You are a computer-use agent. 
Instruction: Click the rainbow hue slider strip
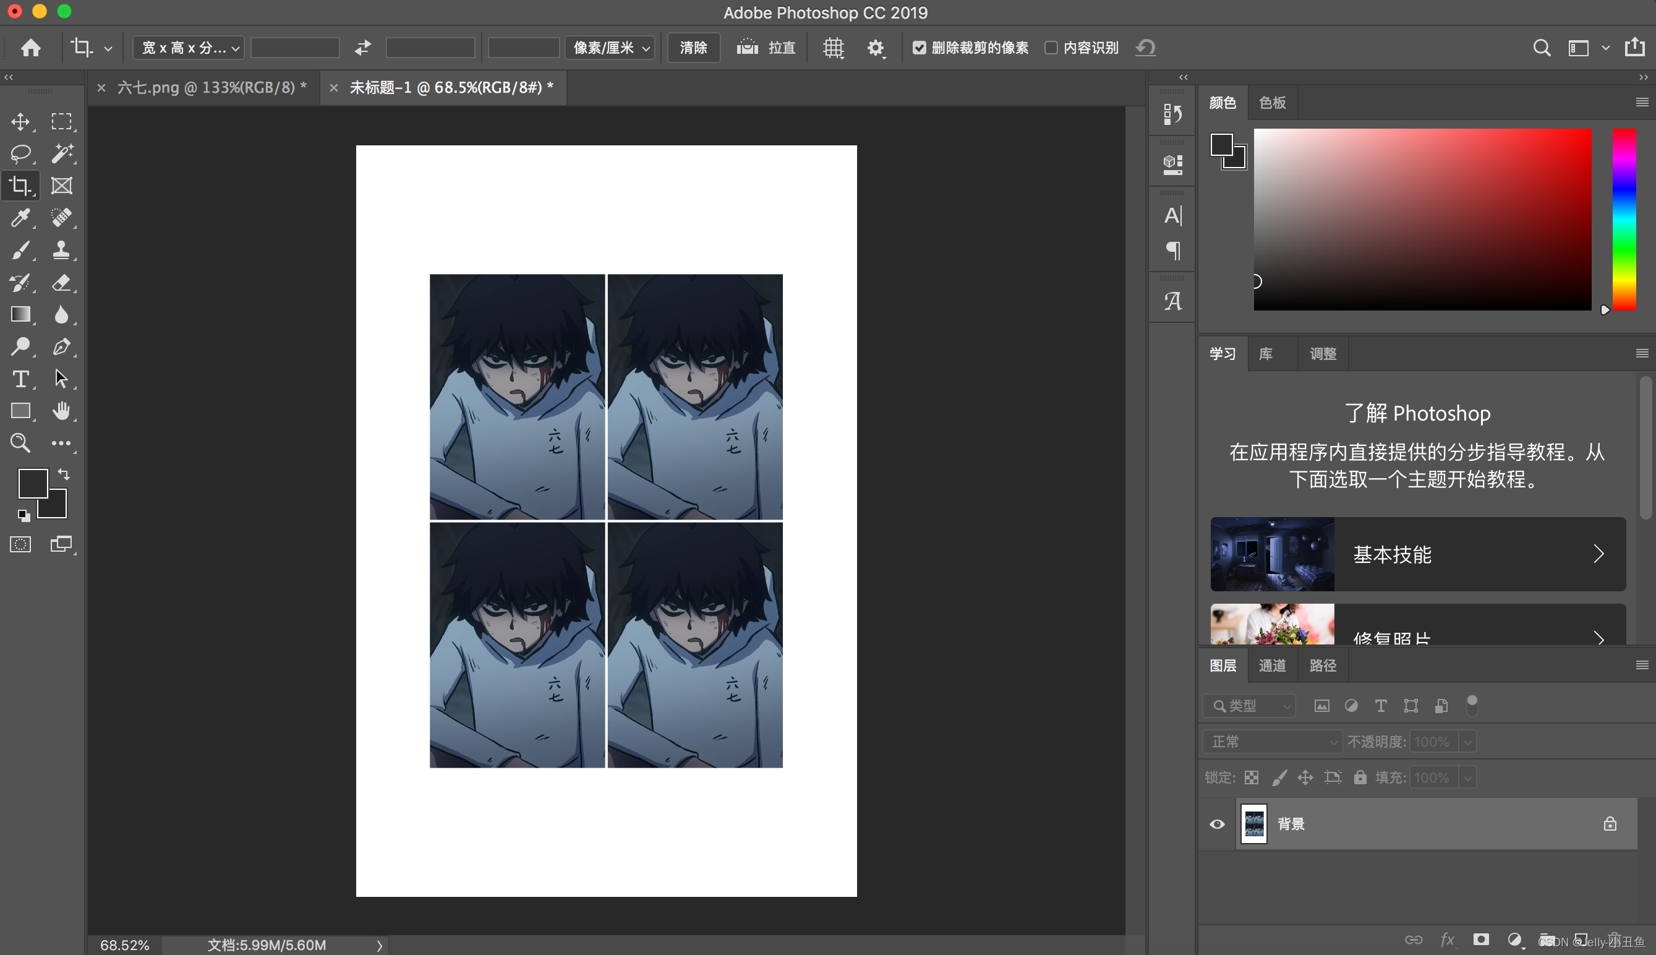(x=1624, y=219)
